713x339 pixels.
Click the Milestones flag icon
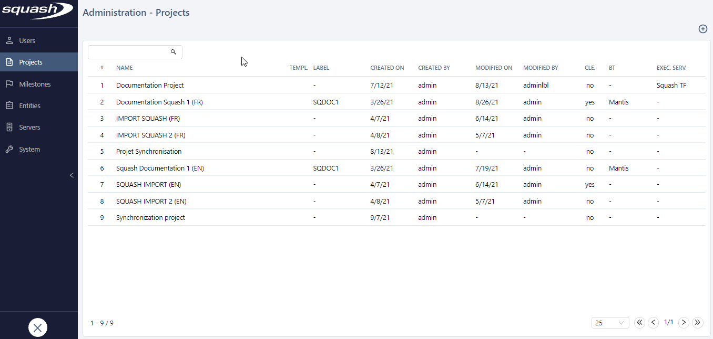[9, 84]
